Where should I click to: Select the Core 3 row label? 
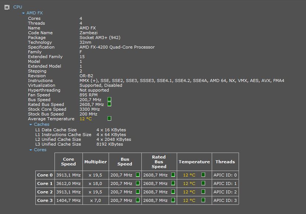tap(45, 200)
